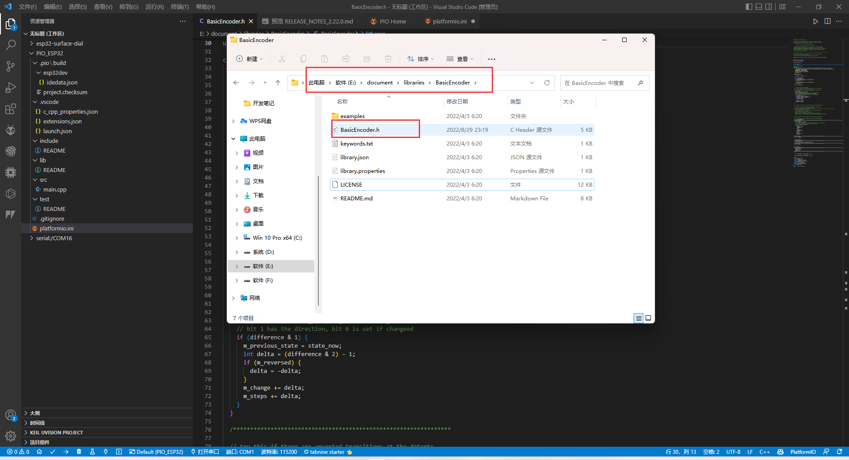Open the Manage gear icon in activity bar
This screenshot has height=460, width=849.
tap(11, 436)
